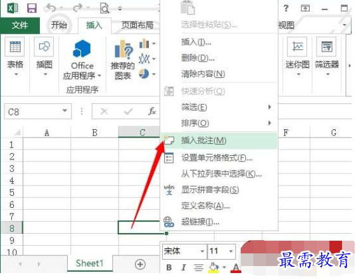Switch to the 页面布局 tab

click(137, 25)
